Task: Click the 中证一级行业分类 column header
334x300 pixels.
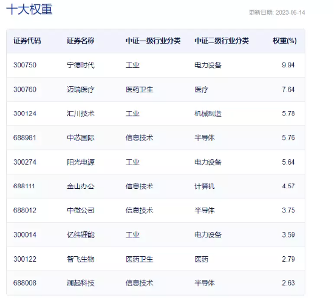Action: [x=153, y=41]
